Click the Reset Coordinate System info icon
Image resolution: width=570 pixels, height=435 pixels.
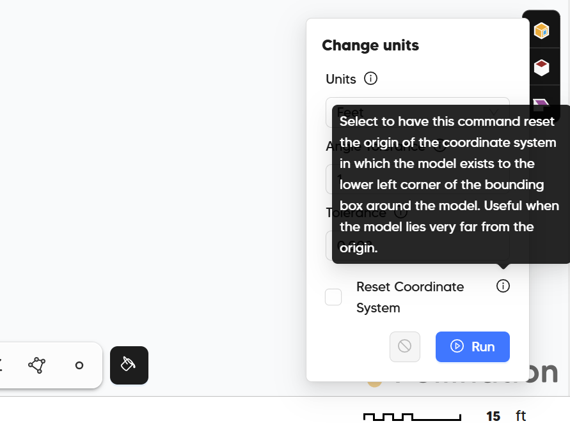[x=503, y=286]
